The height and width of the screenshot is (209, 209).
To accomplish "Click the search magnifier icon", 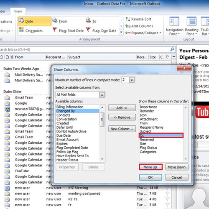I will click(x=172, y=49).
